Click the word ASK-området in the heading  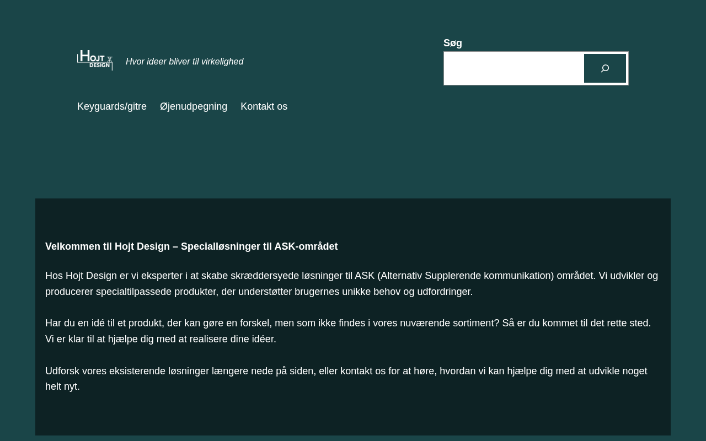click(x=306, y=246)
